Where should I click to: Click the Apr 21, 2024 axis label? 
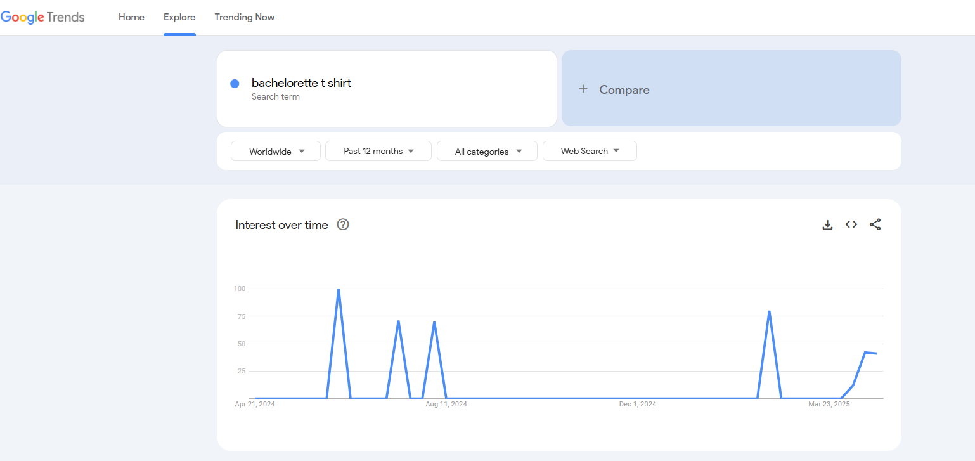click(x=255, y=404)
